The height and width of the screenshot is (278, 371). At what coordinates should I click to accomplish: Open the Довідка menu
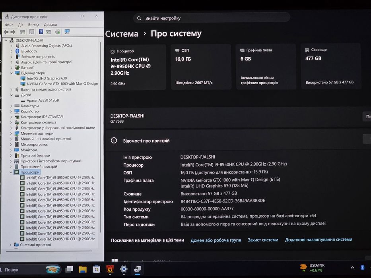[50, 25]
